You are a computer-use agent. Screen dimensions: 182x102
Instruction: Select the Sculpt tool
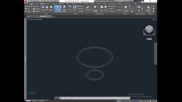click(x=80, y=11)
